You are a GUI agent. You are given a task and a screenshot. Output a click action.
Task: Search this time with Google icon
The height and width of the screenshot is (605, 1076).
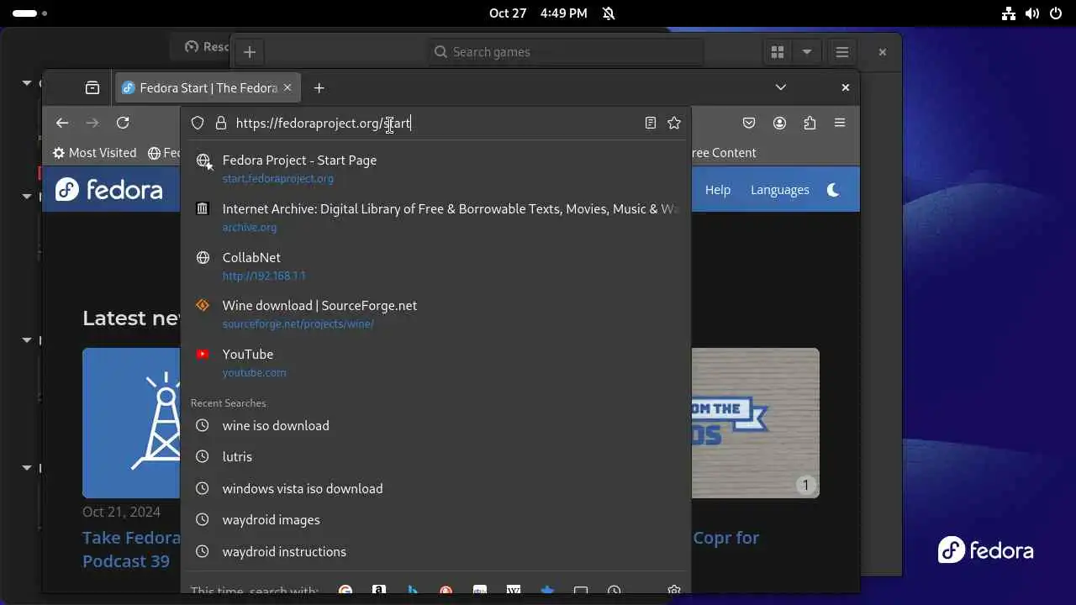pos(345,591)
